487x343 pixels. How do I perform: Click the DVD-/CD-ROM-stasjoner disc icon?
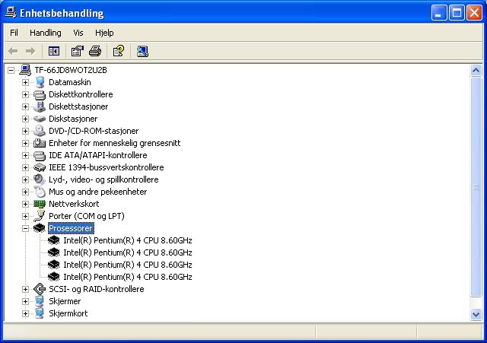[40, 131]
